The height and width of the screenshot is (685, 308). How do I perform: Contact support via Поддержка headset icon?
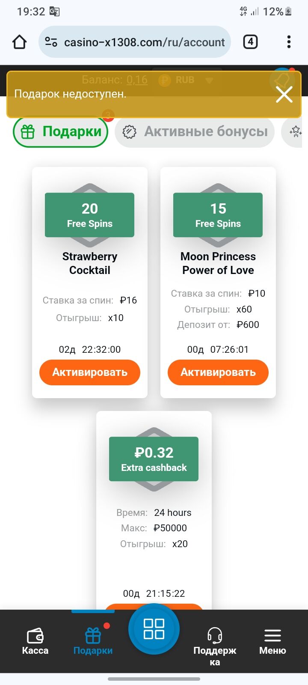(215, 636)
